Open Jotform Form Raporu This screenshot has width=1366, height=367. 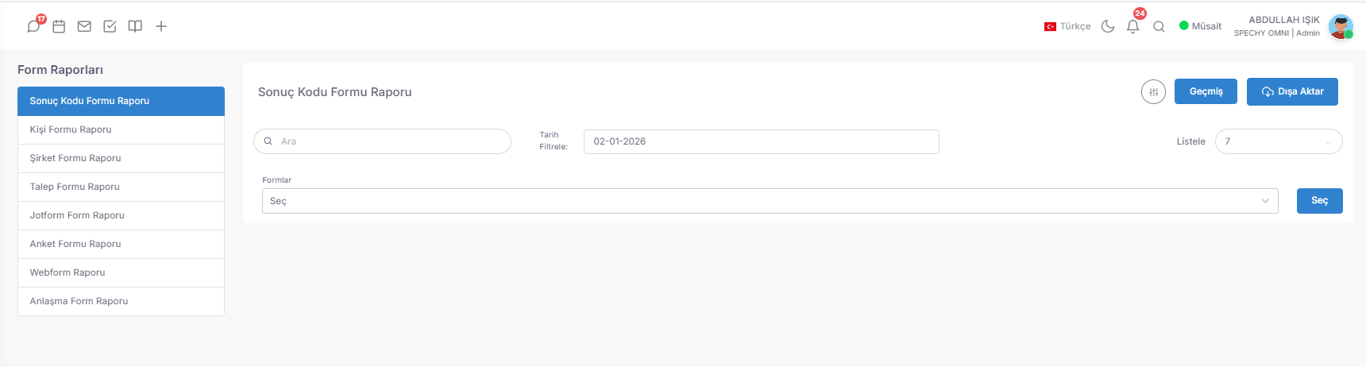pyautogui.click(x=121, y=215)
